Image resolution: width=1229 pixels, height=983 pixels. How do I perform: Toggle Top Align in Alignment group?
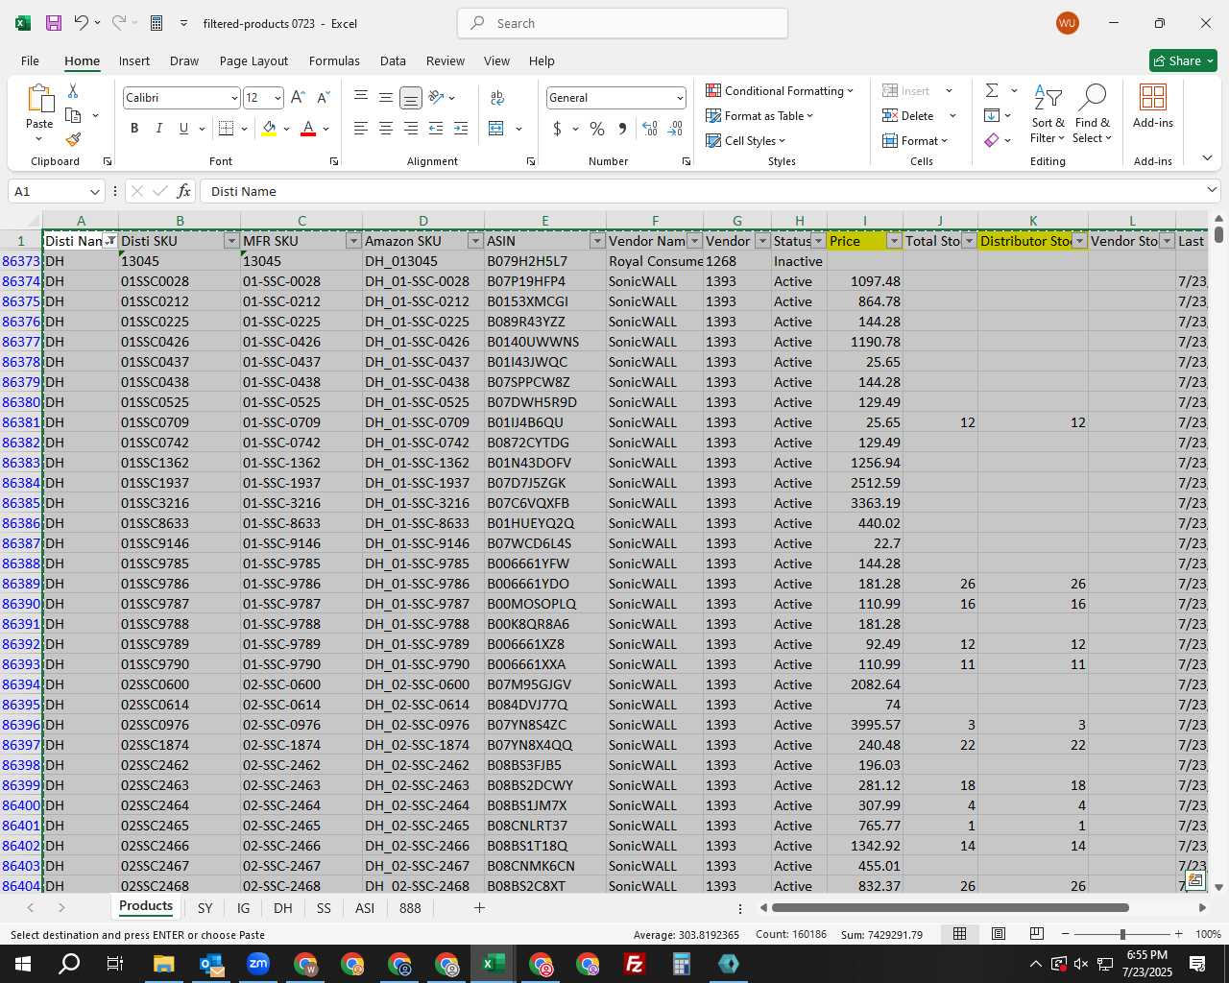click(361, 98)
